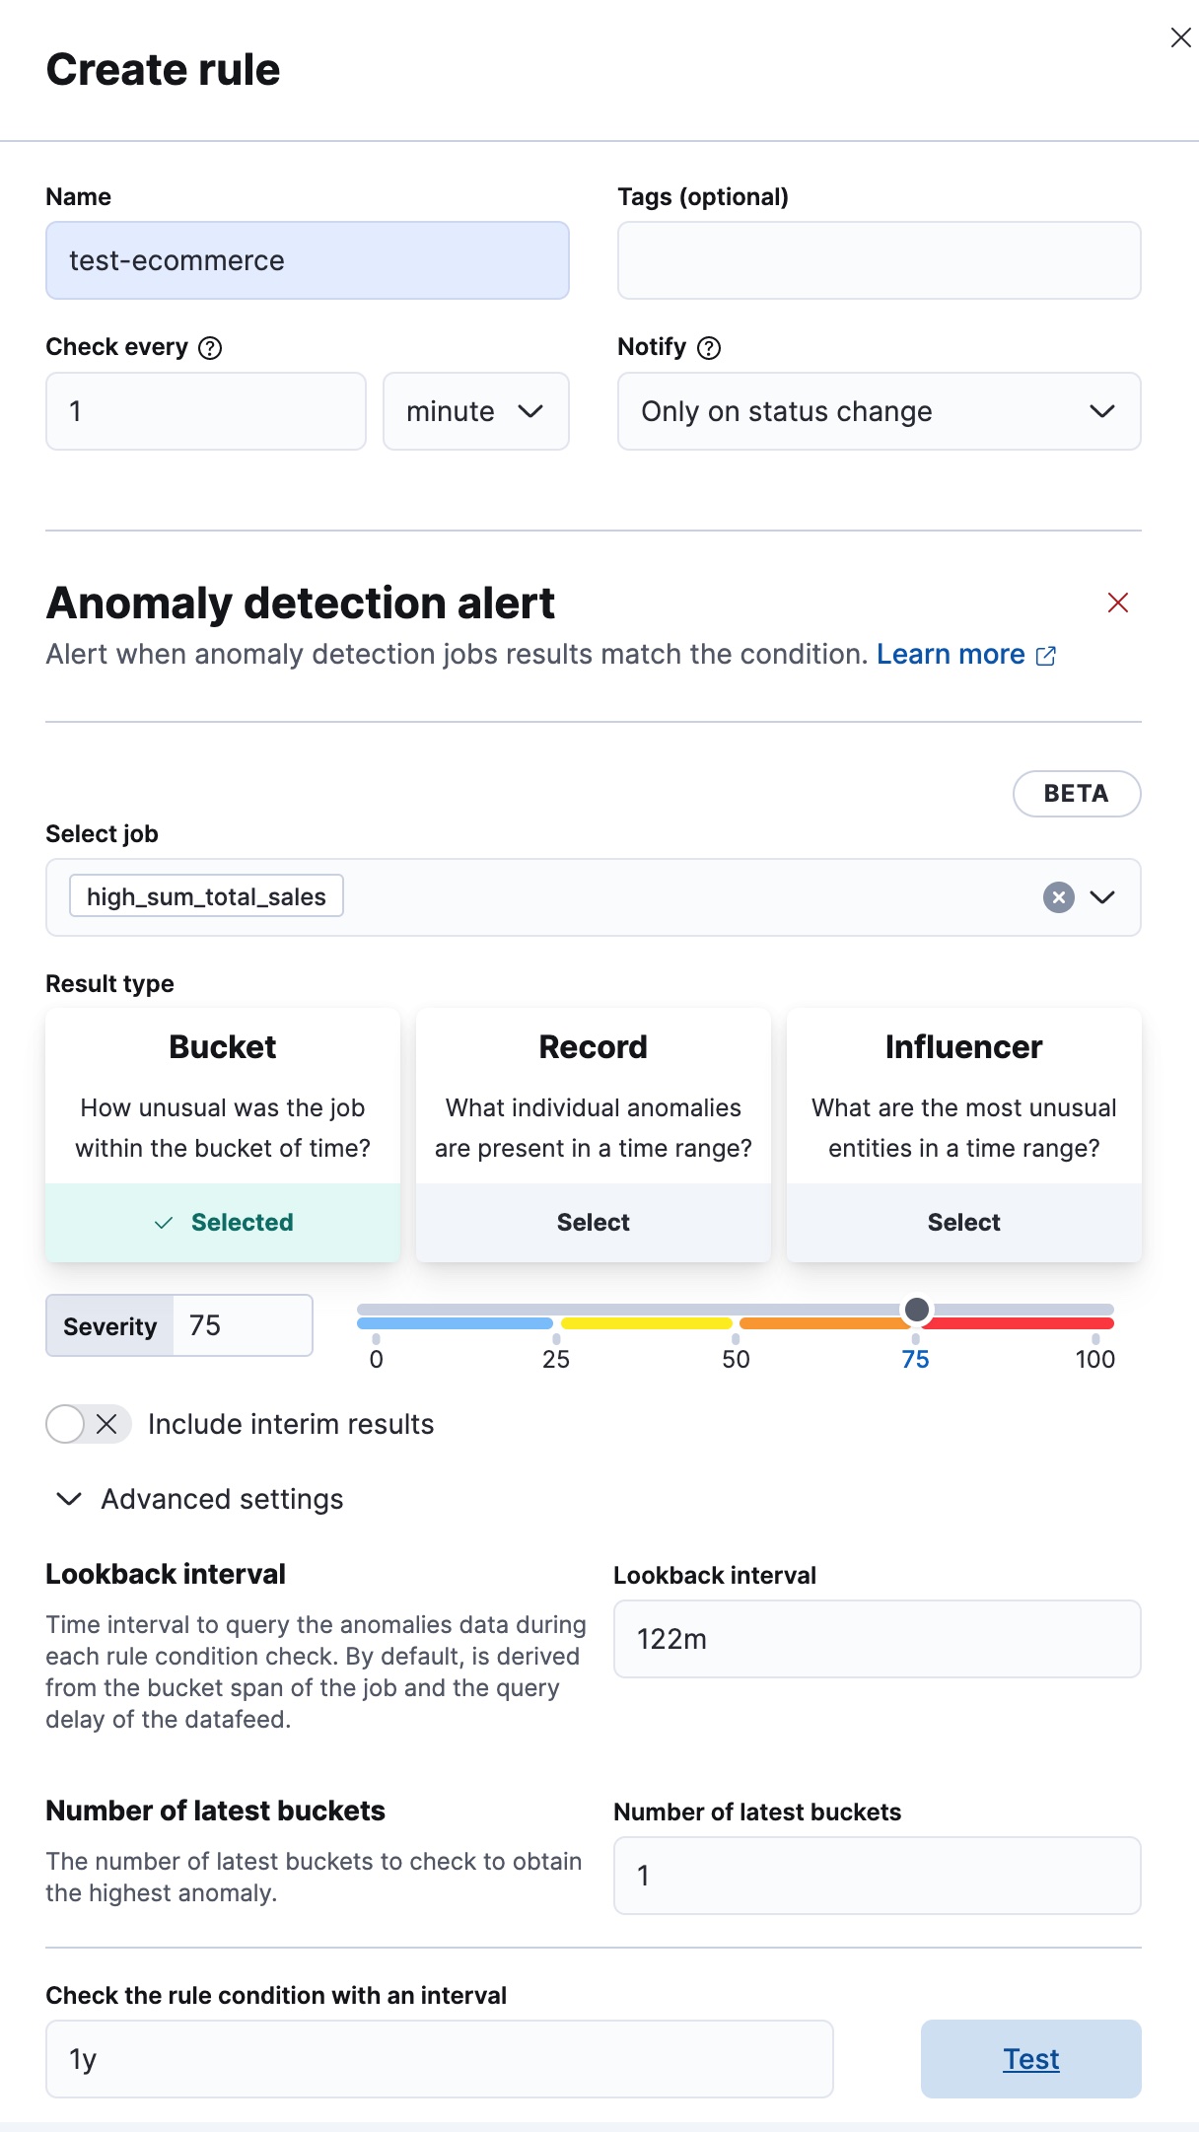
Task: Open the Only on status change dropdown
Action: tap(879, 411)
